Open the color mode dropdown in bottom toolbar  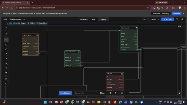tap(111, 93)
